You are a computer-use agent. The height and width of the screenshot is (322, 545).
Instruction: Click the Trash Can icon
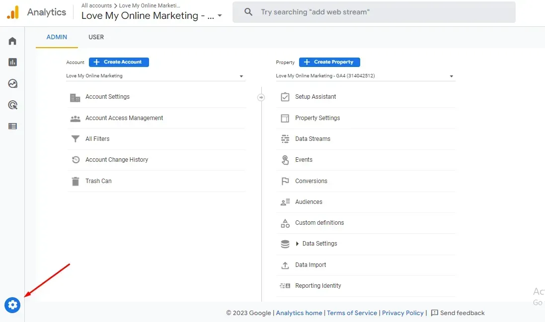tap(76, 181)
